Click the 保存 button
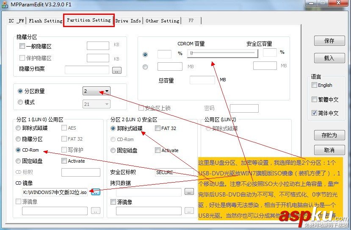The width and height of the screenshot is (351, 230). click(329, 41)
